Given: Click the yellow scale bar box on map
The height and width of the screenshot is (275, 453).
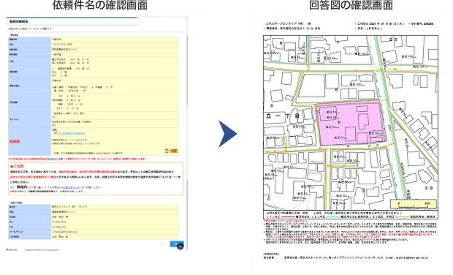Looking at the screenshot, I should [414, 204].
